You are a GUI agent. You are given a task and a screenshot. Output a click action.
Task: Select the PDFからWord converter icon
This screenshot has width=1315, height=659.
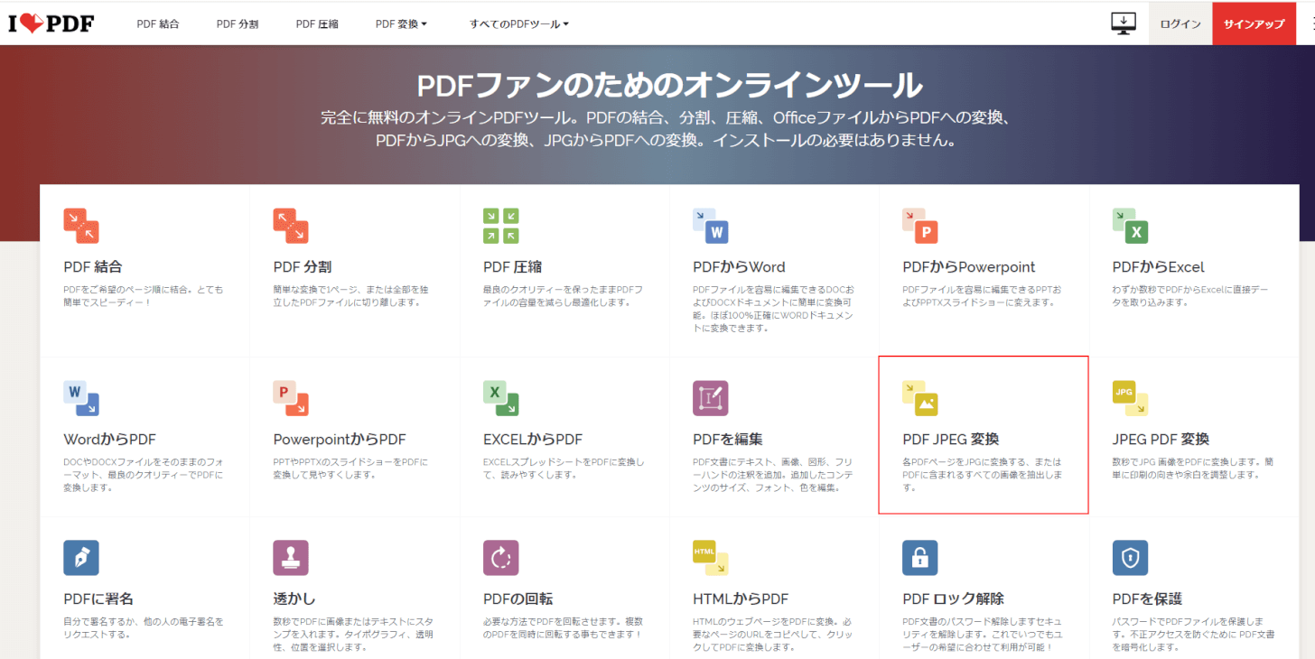click(711, 226)
